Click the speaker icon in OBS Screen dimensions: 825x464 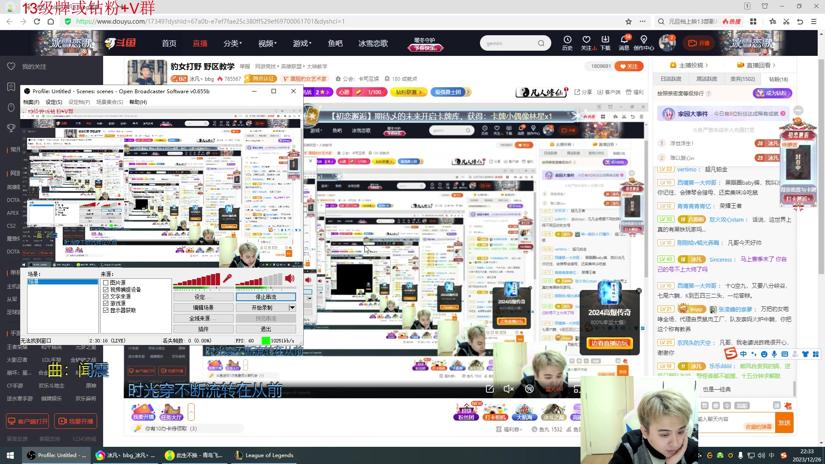[290, 278]
